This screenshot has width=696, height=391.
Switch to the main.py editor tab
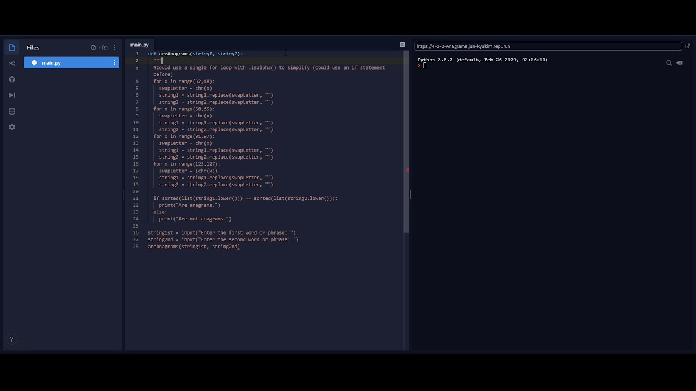(x=140, y=45)
